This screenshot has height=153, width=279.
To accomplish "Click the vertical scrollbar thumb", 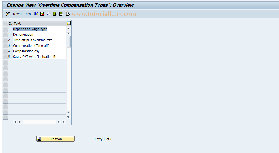I will click(68, 42).
